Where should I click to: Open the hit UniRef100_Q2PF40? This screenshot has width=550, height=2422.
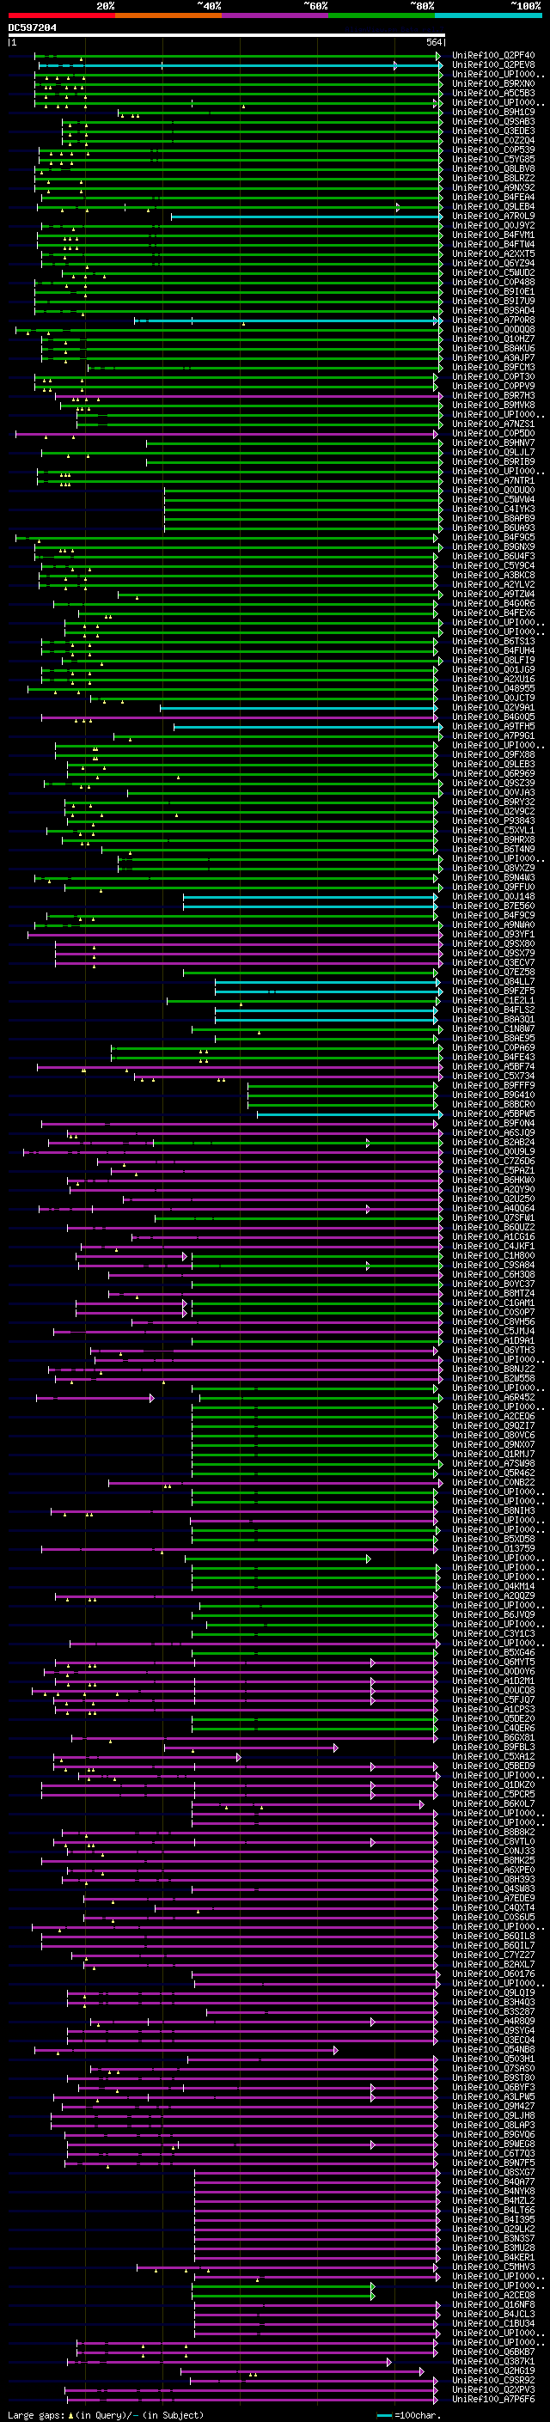tap(492, 56)
